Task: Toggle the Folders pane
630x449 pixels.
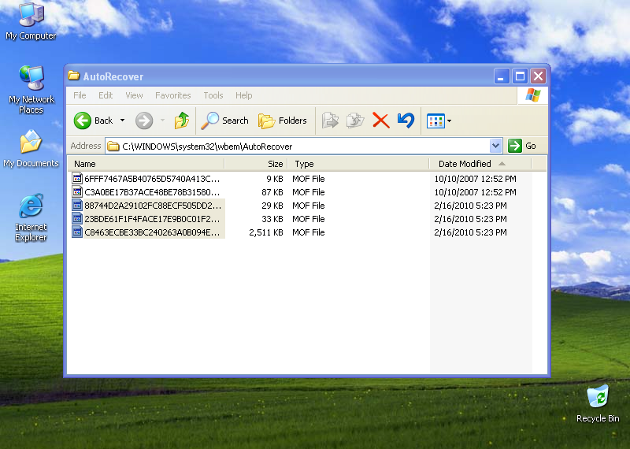Action: tap(283, 121)
